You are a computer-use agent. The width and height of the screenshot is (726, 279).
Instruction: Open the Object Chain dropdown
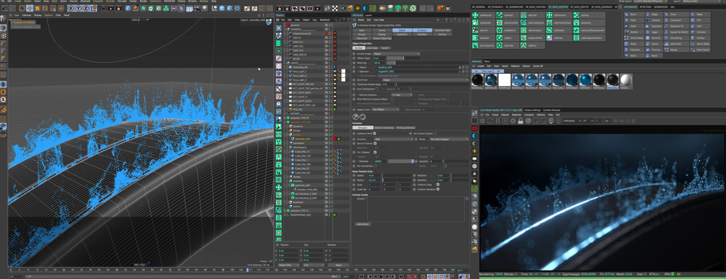coord(386,109)
